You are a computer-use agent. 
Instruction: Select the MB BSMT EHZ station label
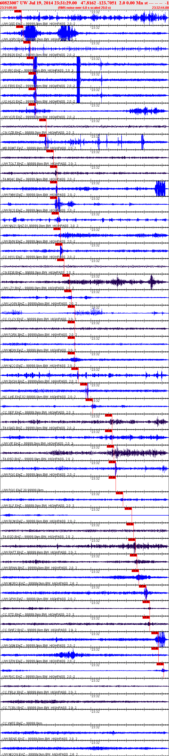39,148
